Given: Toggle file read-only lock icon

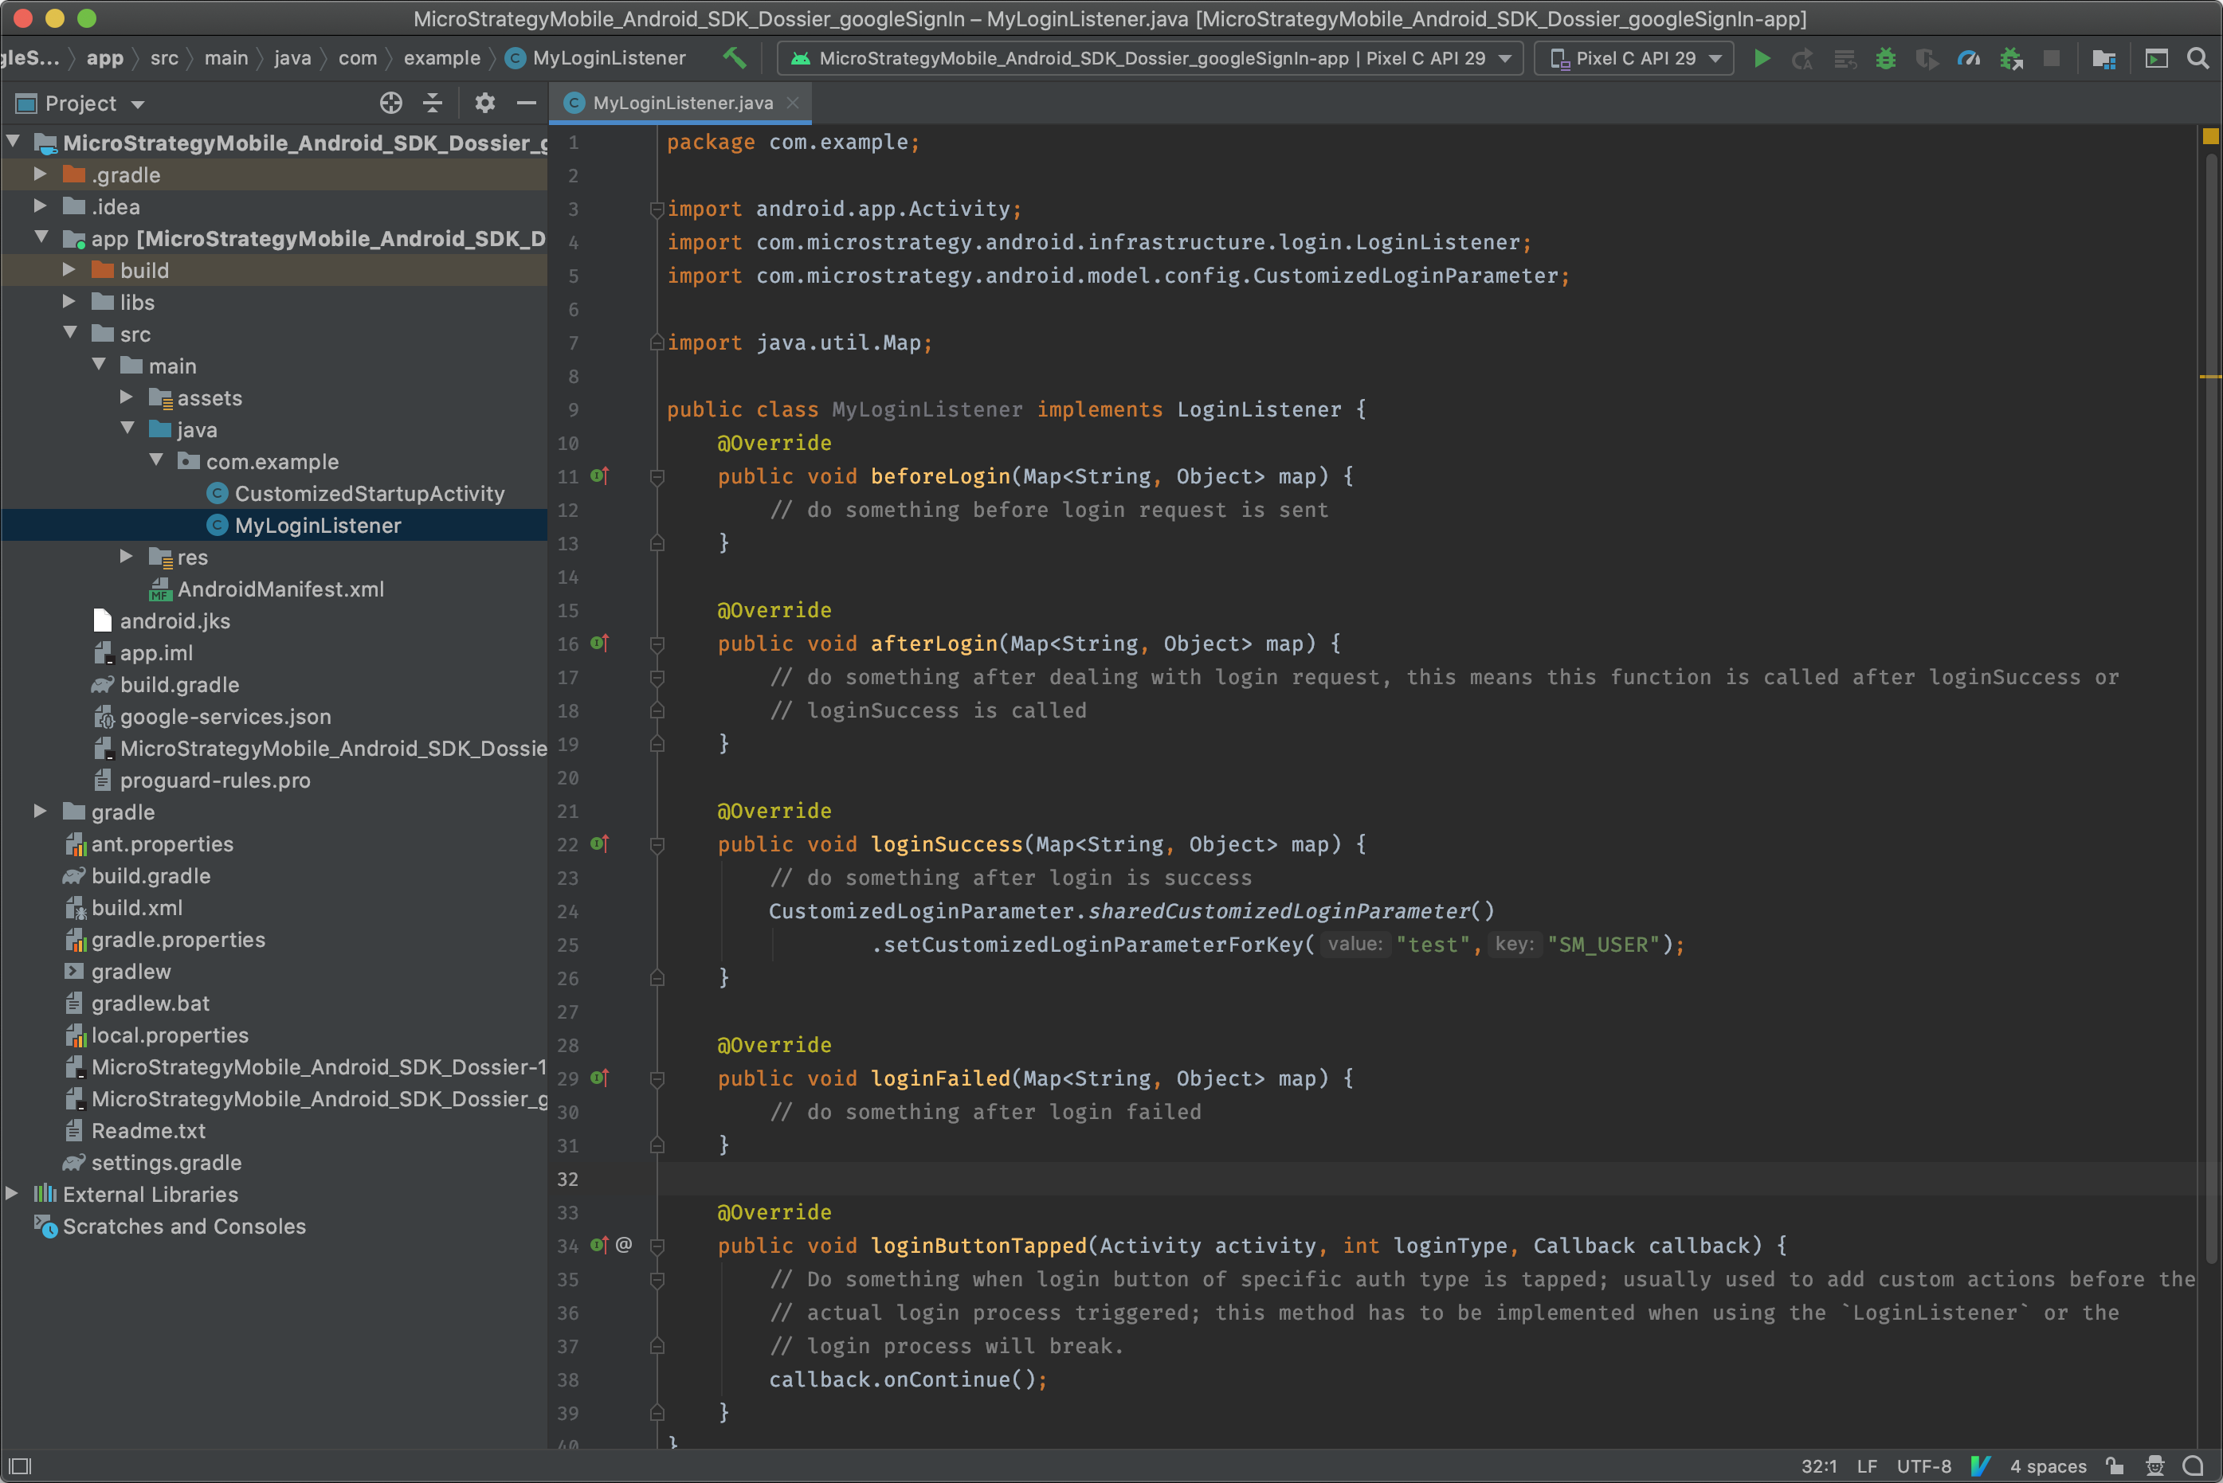Looking at the screenshot, I should pyautogui.click(x=2115, y=1466).
